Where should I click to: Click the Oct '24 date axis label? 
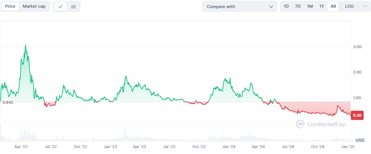coord(317,147)
